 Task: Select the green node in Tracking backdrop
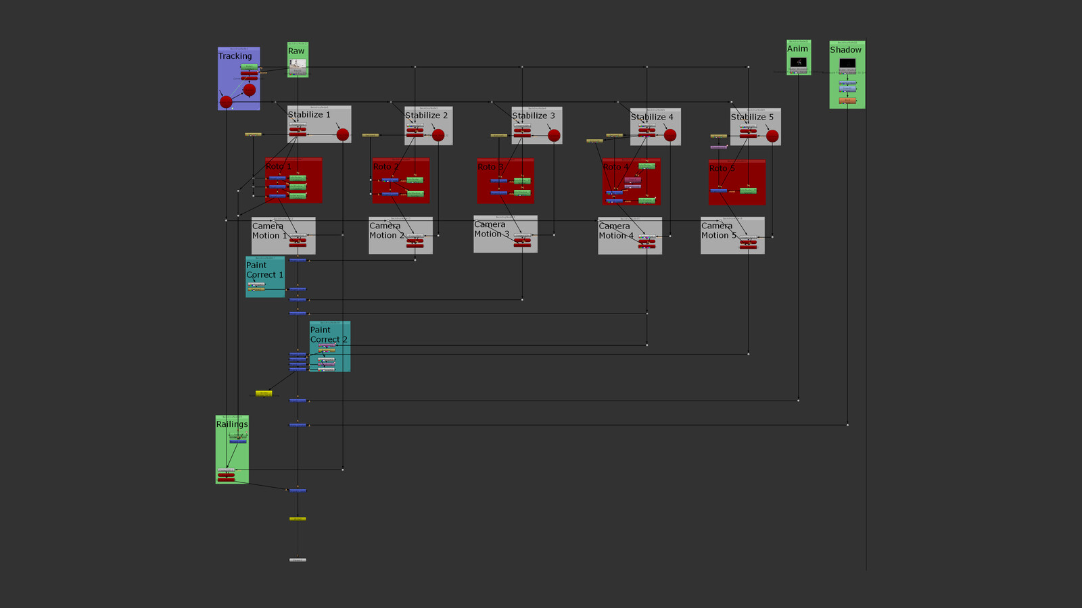tap(249, 67)
